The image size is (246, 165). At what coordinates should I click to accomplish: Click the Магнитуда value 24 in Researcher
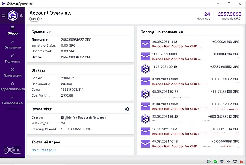63,123
